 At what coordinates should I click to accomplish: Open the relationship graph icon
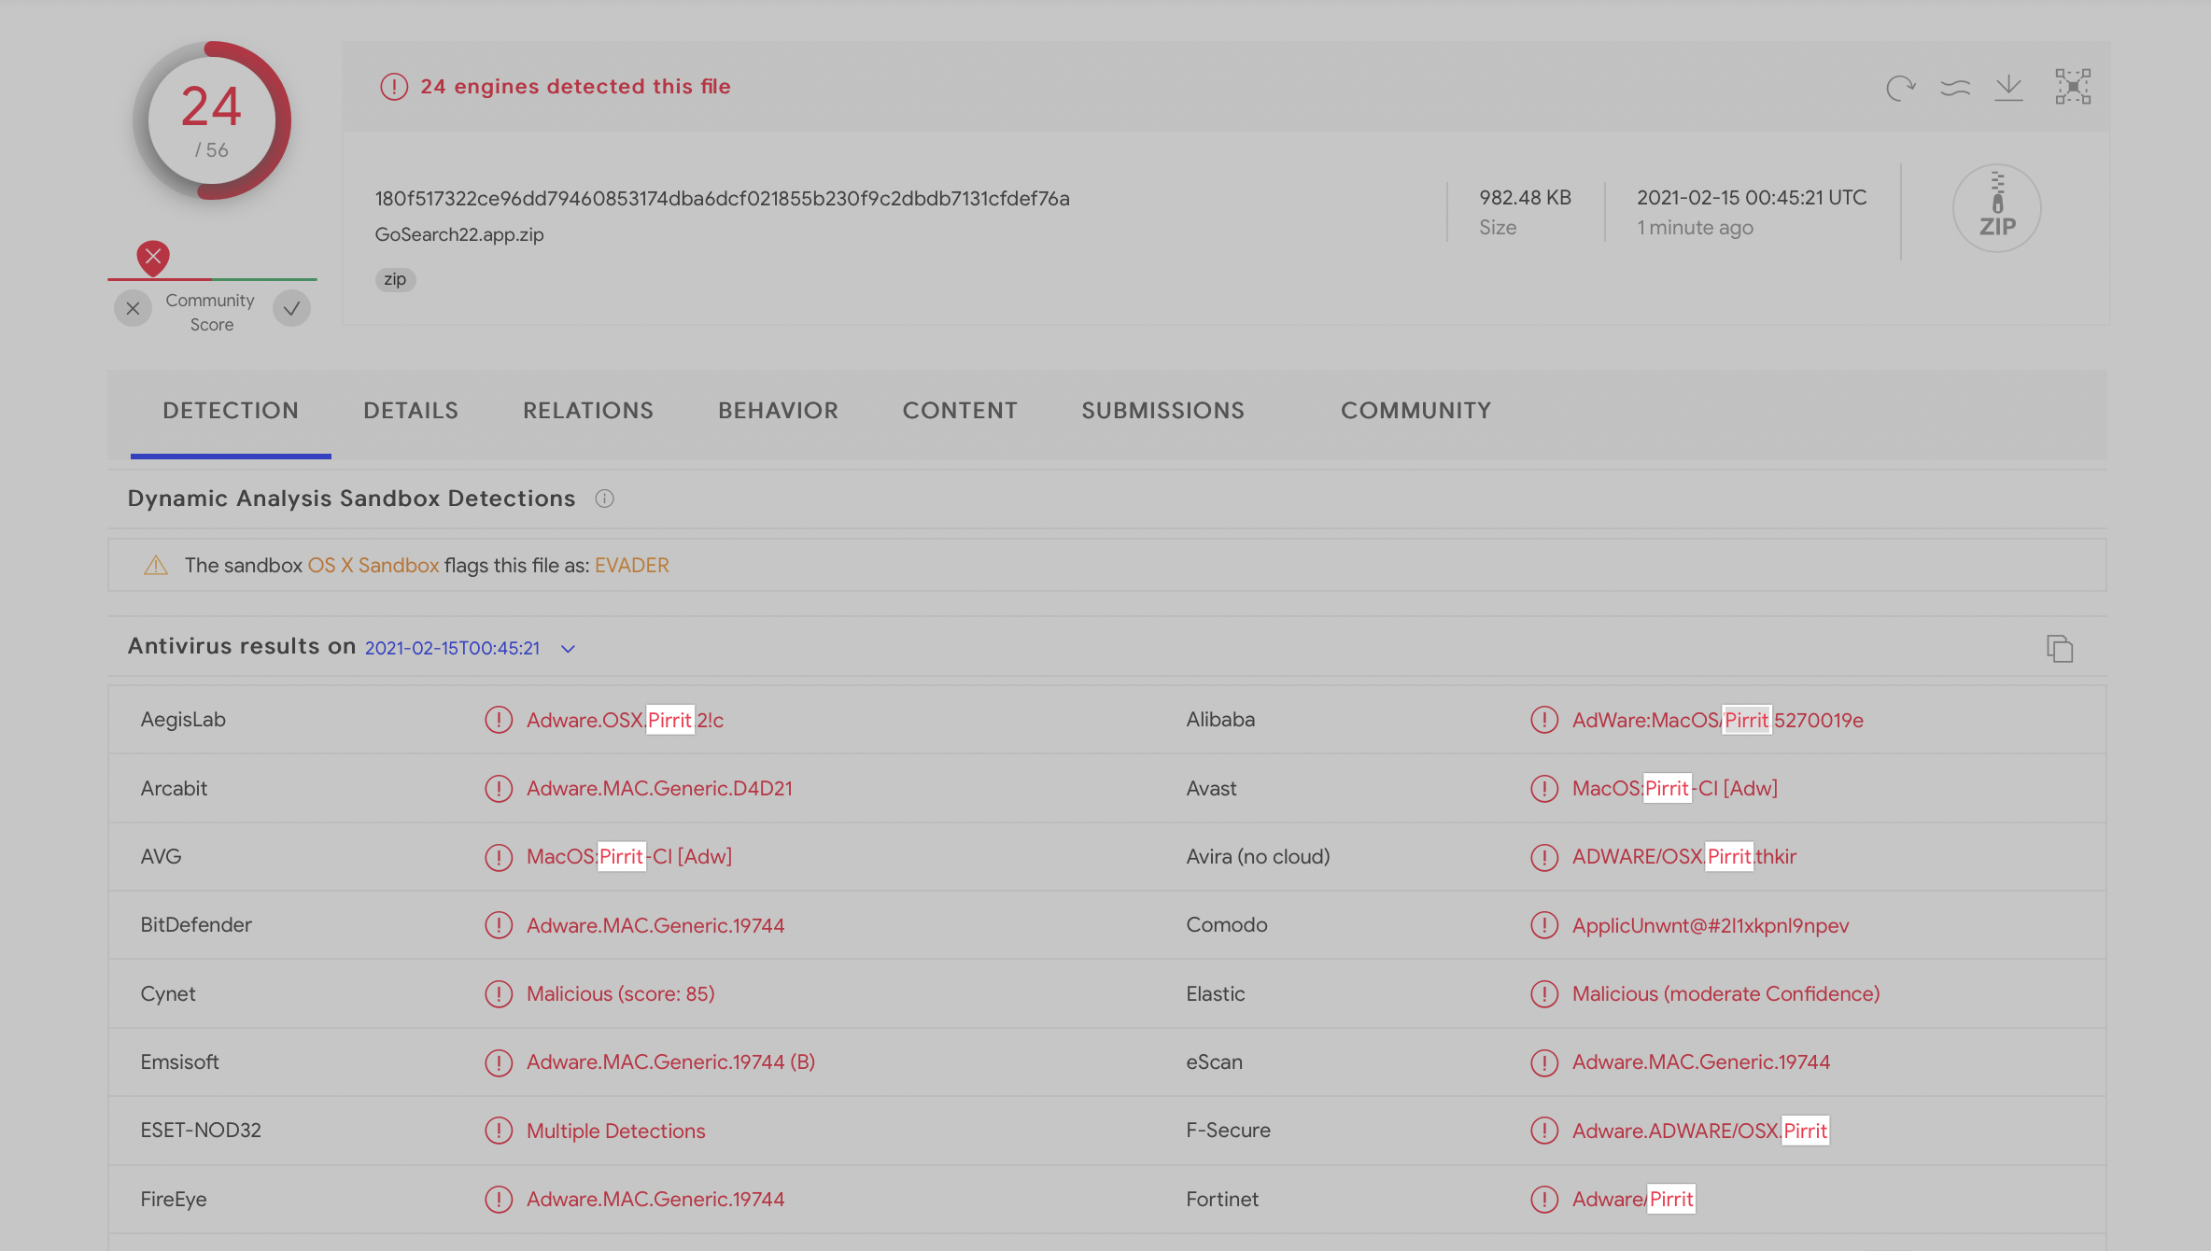2072,87
